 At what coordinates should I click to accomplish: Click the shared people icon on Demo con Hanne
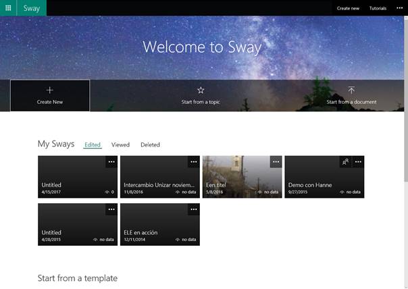click(x=345, y=161)
